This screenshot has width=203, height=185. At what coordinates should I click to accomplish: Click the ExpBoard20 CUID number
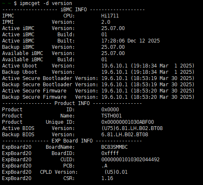click(x=130, y=160)
